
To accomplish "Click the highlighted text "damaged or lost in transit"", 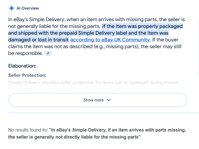I will pyautogui.click(x=38, y=40).
